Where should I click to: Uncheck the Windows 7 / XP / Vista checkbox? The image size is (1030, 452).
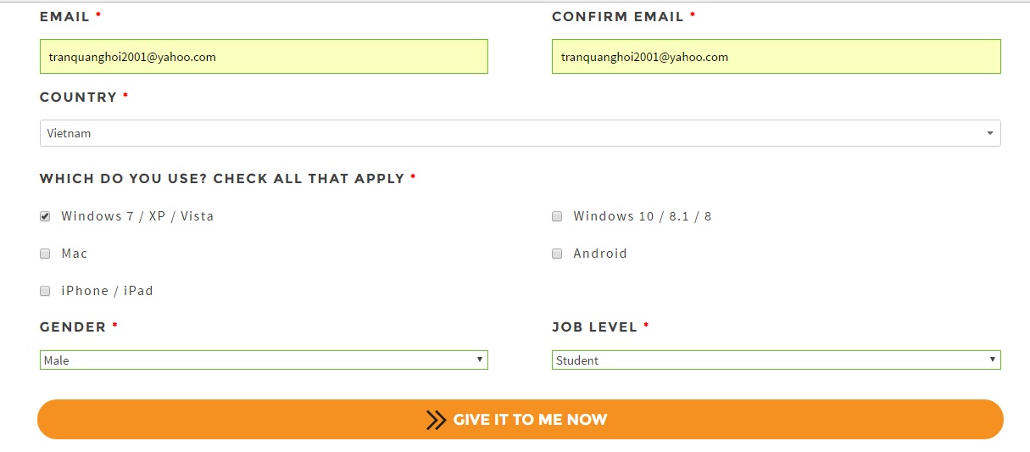pos(45,216)
